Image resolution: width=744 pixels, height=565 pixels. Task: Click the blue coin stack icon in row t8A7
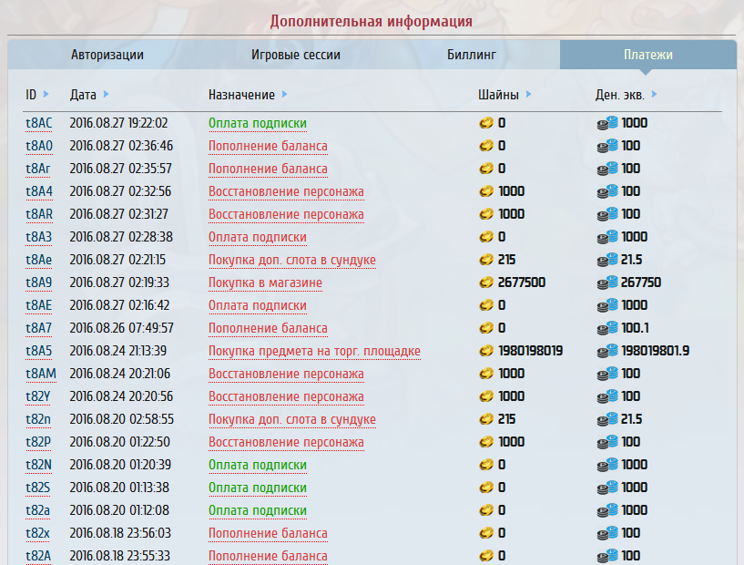tap(607, 328)
